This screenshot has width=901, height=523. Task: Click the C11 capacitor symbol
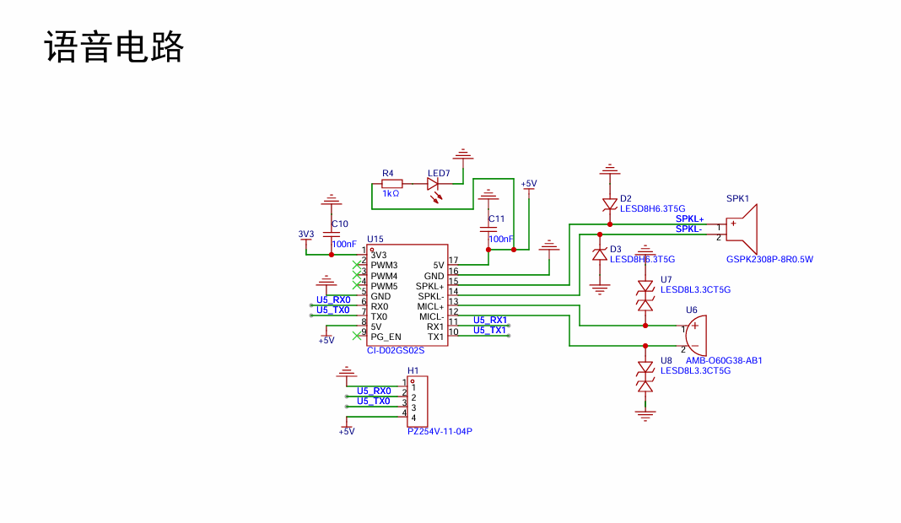(x=488, y=229)
